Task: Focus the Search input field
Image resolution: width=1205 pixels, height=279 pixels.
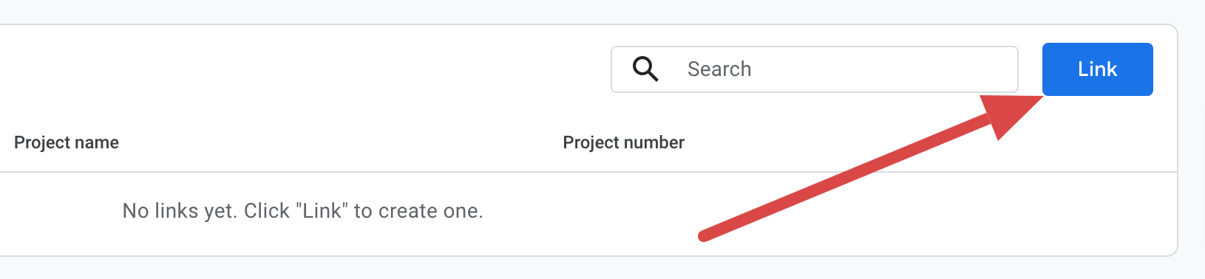Action: coord(814,69)
